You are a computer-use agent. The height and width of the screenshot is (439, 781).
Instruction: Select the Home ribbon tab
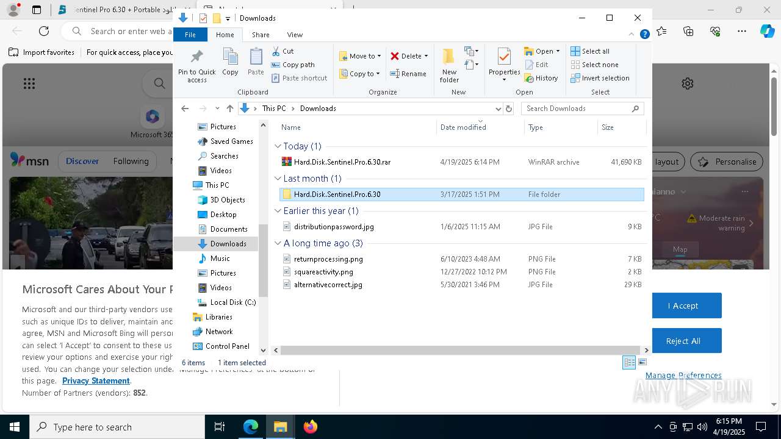[x=225, y=35]
